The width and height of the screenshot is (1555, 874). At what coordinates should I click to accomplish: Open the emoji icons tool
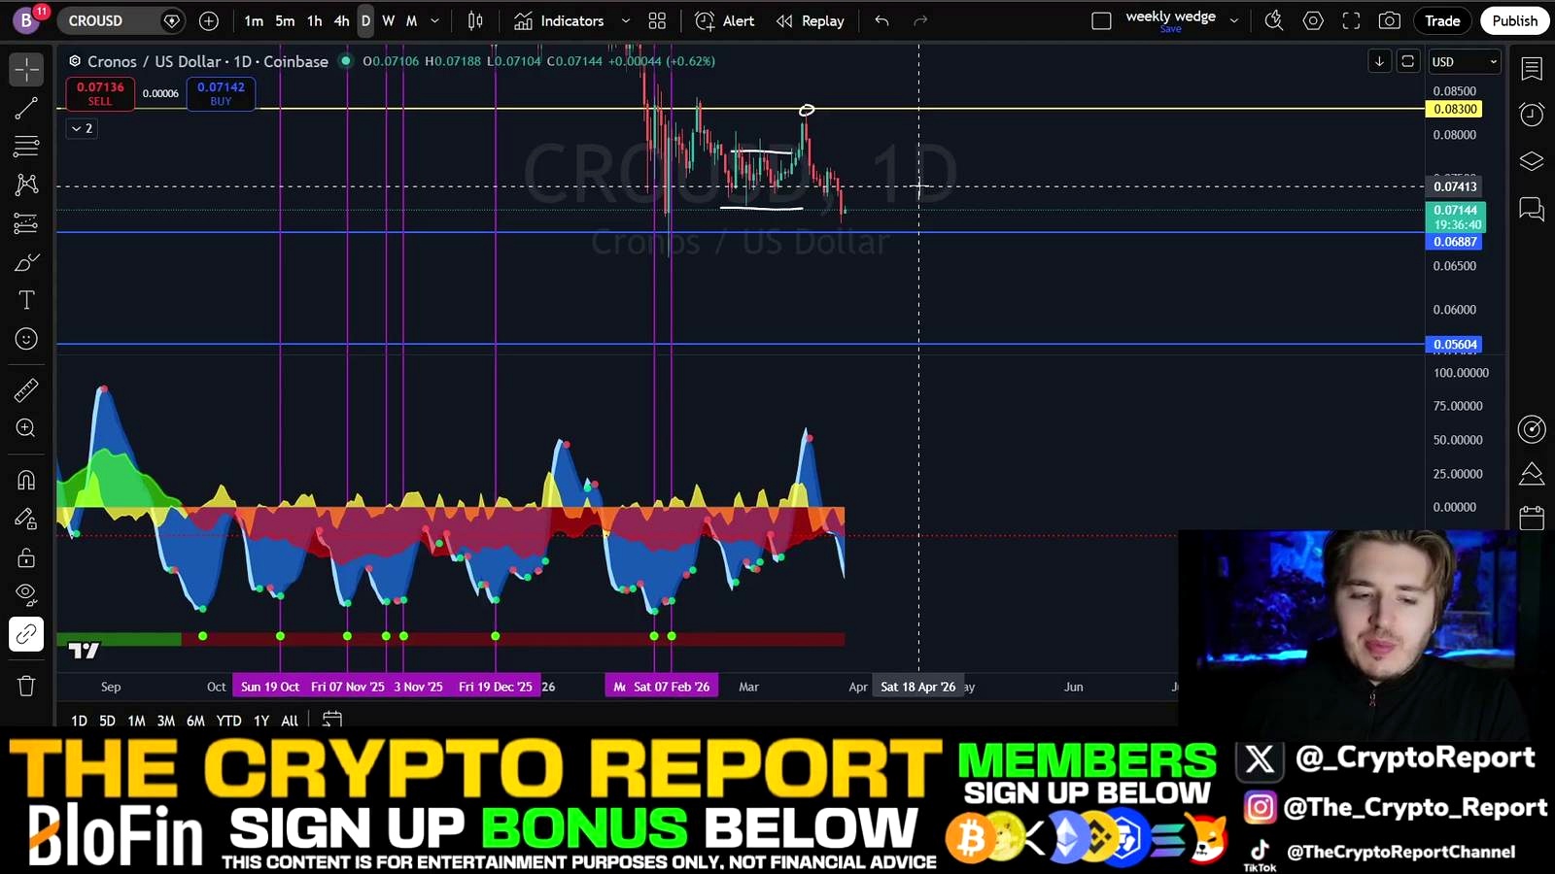26,339
